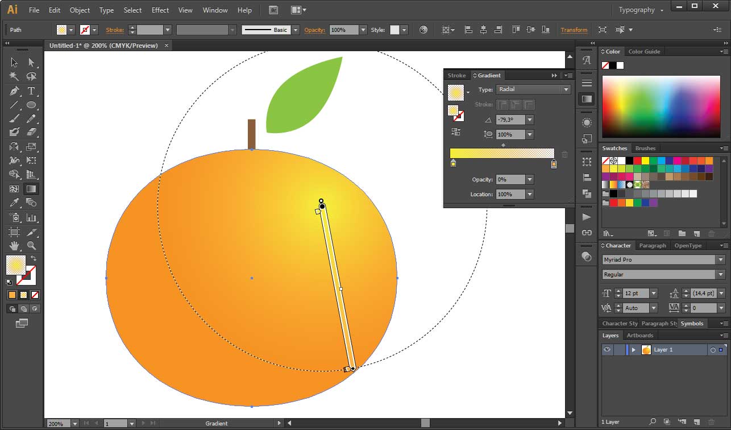Open the Effect menu
This screenshot has height=430, width=731.
160,10
